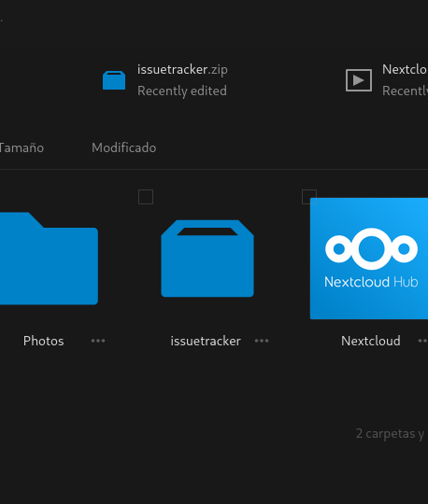Select the Photos folder name label

point(43,341)
